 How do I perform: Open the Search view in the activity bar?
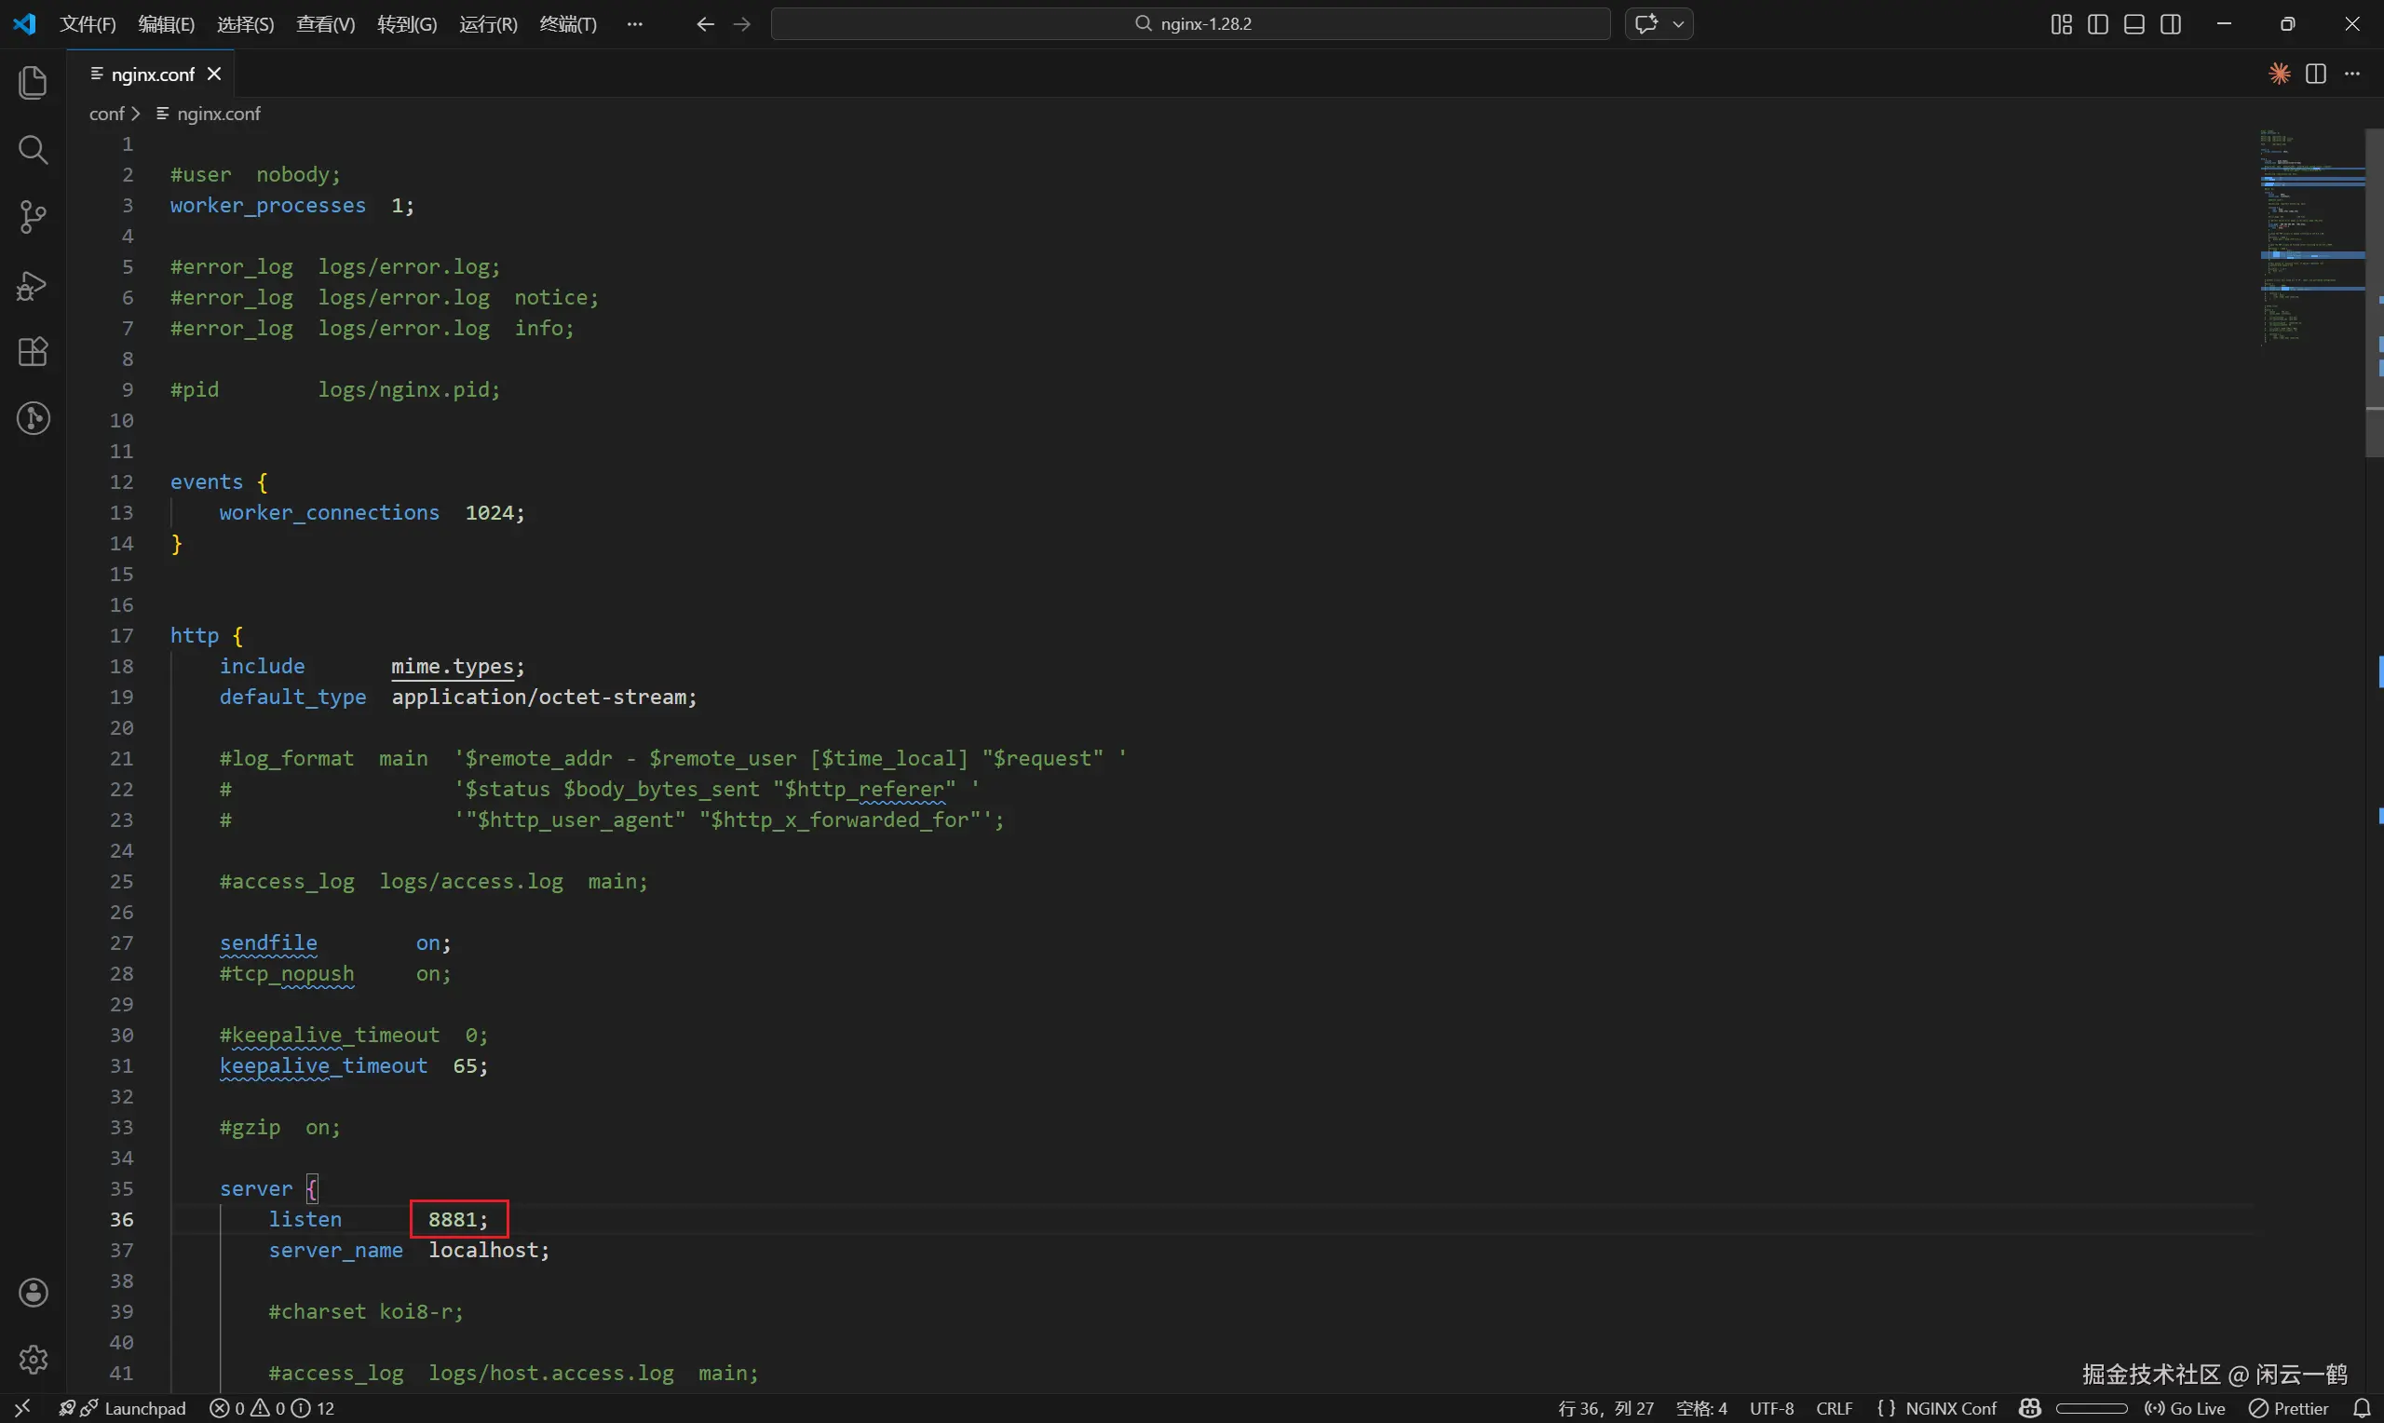pyautogui.click(x=33, y=150)
